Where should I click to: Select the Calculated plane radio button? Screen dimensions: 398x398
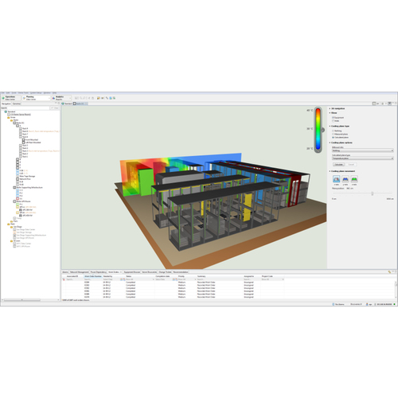[x=333, y=138]
